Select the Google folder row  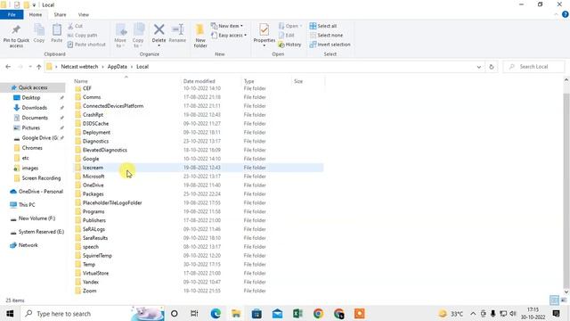[199, 159]
